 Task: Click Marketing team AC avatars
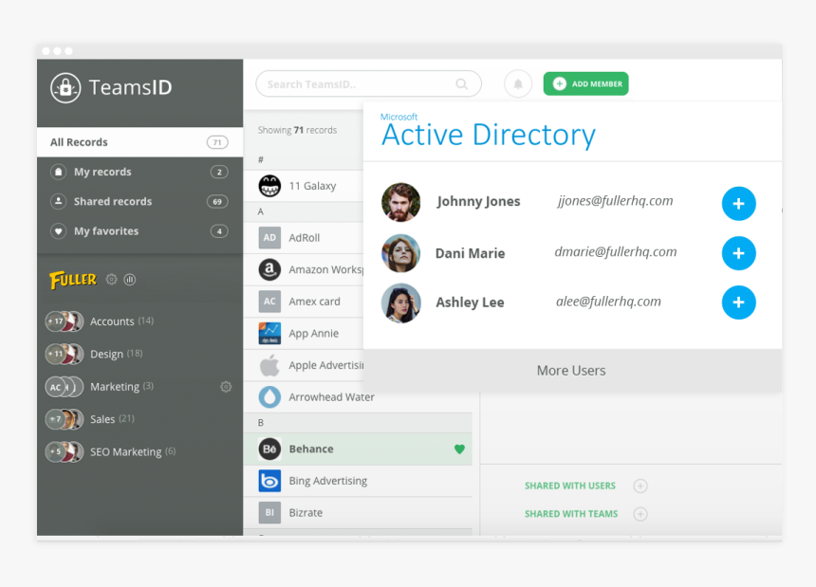coord(65,387)
